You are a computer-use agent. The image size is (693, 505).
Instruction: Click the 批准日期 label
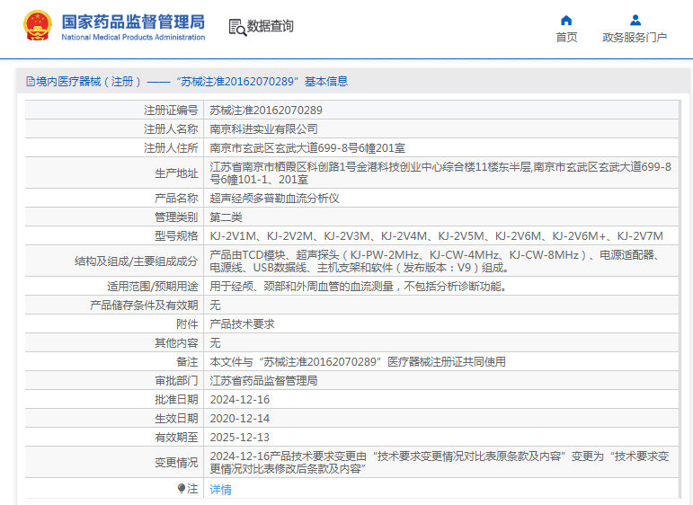[176, 399]
